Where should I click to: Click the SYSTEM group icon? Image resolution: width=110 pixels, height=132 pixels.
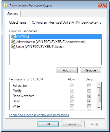[x=13, y=37]
